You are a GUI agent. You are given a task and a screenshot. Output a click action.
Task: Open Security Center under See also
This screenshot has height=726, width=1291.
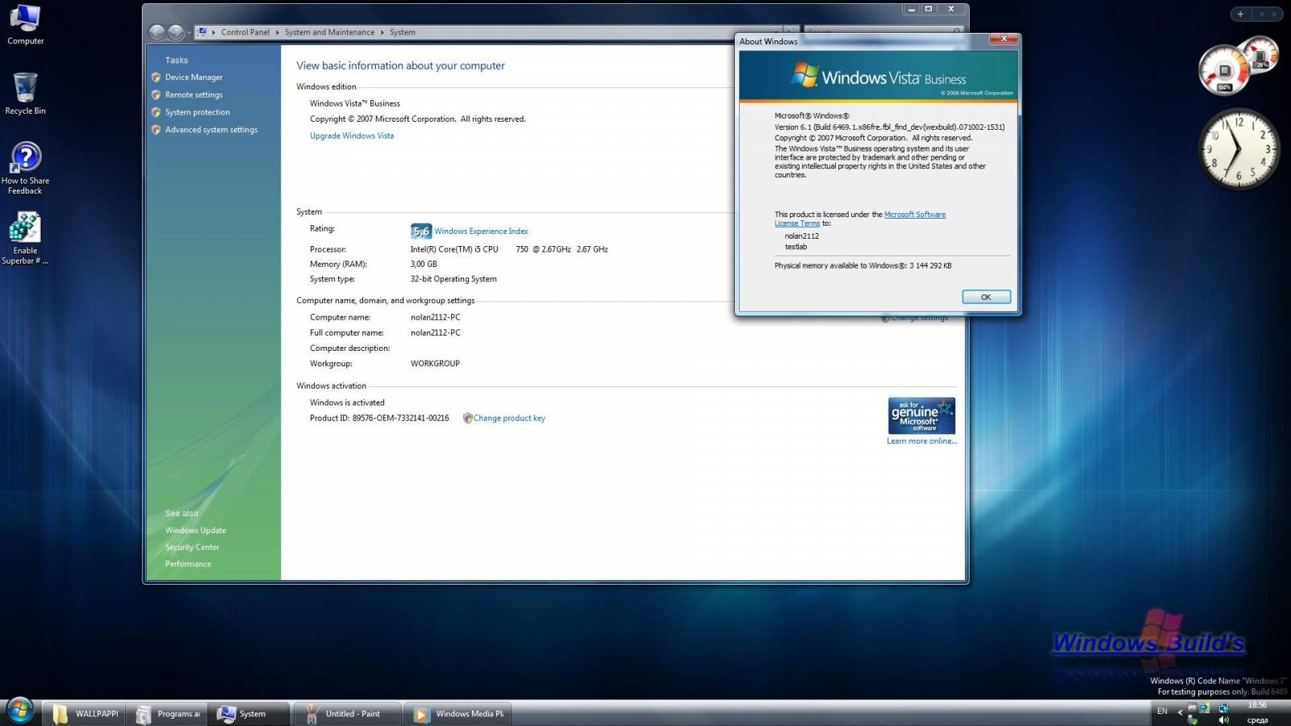192,548
